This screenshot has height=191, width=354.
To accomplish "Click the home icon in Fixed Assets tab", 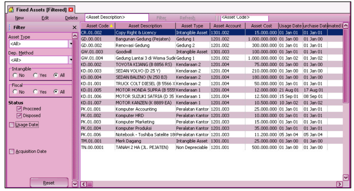I will coord(11,10).
